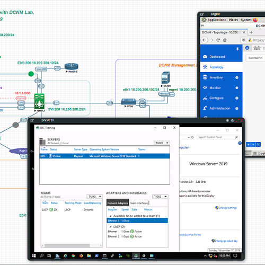Open Server Manager from taskbar
Viewport: 265px width, 265px height.
coord(57,255)
